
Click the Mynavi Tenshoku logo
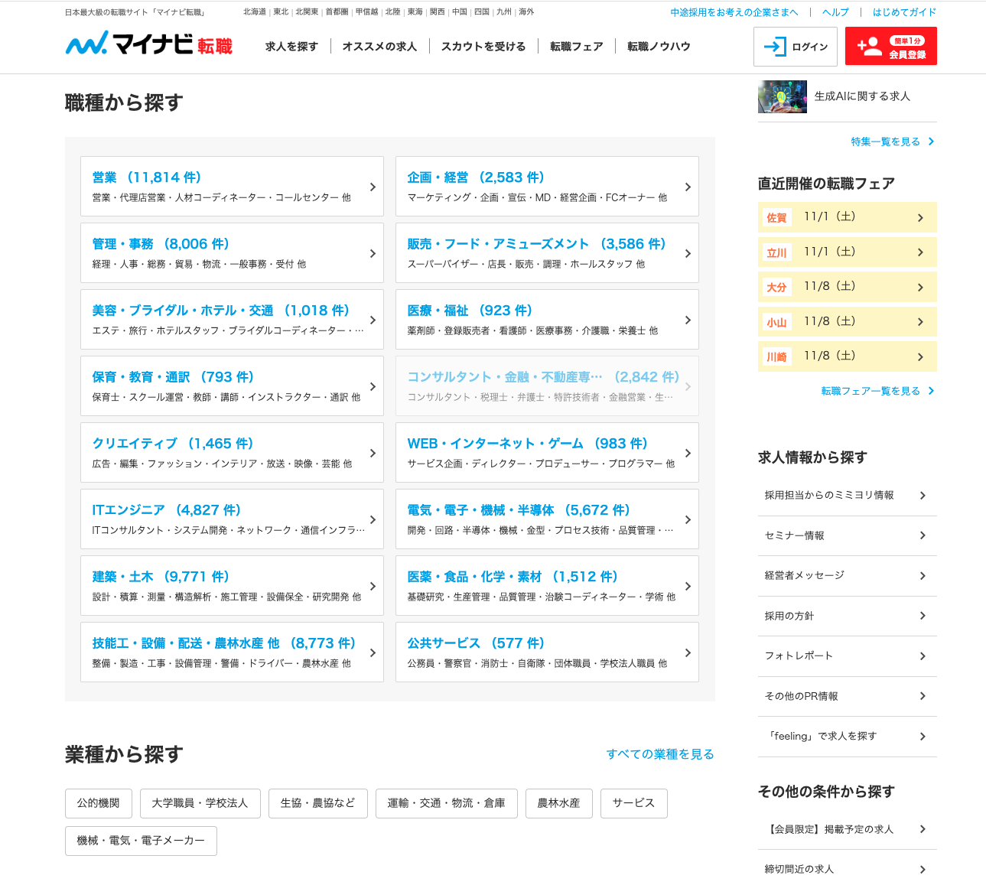pyautogui.click(x=149, y=44)
